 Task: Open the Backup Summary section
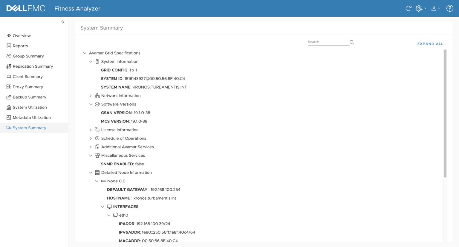coord(29,97)
